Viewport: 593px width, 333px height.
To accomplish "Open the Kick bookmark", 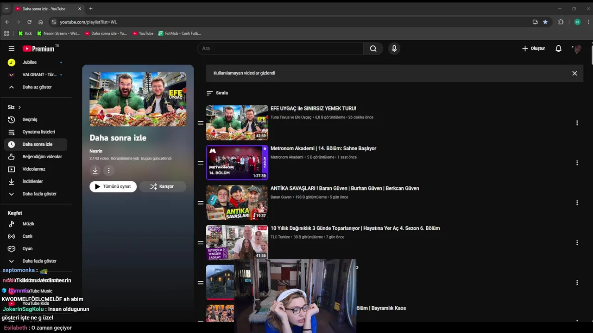I will (25, 33).
